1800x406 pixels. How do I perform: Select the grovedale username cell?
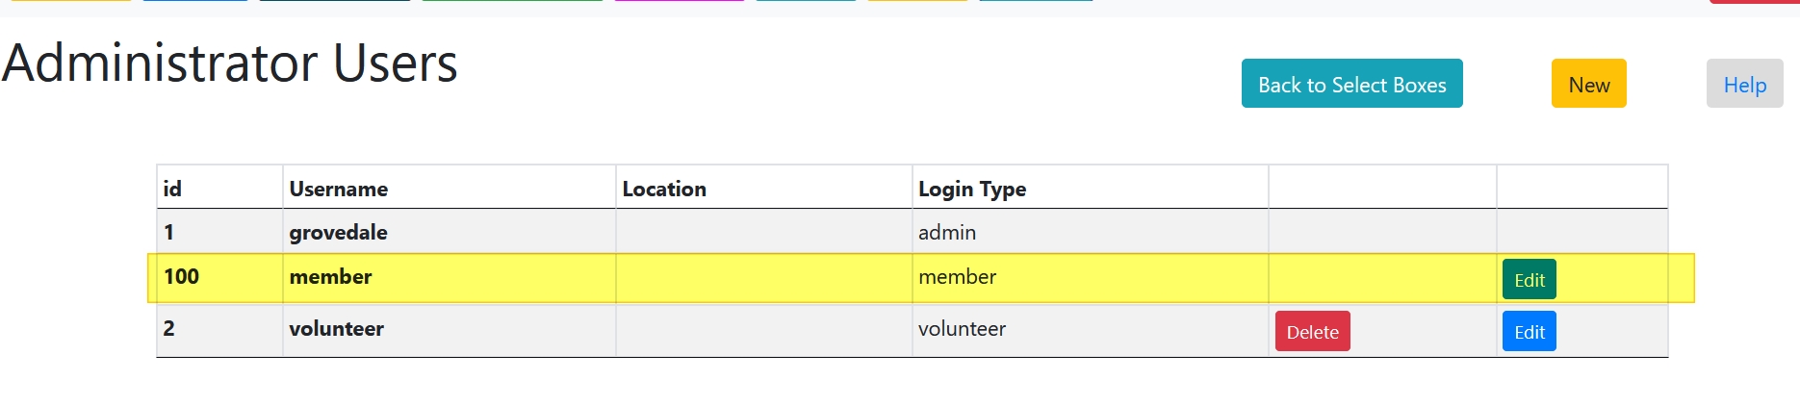[x=339, y=232]
